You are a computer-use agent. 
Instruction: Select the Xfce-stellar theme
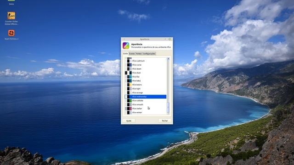pos(146,109)
